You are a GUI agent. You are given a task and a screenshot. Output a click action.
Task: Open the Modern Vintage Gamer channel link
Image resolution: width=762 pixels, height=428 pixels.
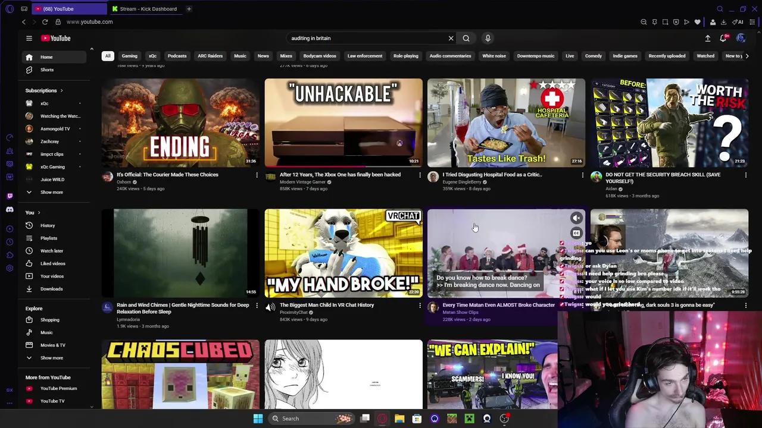(x=302, y=182)
